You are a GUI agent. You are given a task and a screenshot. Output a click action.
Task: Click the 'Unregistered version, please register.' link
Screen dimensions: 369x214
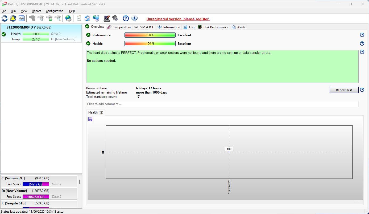tap(178, 19)
